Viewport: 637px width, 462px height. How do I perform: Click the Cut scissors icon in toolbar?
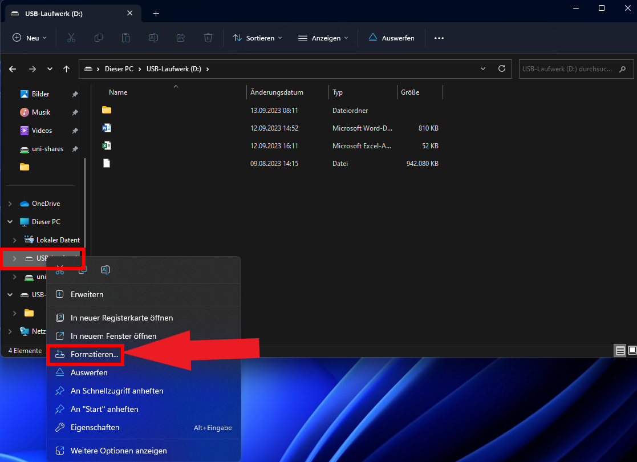[71, 38]
